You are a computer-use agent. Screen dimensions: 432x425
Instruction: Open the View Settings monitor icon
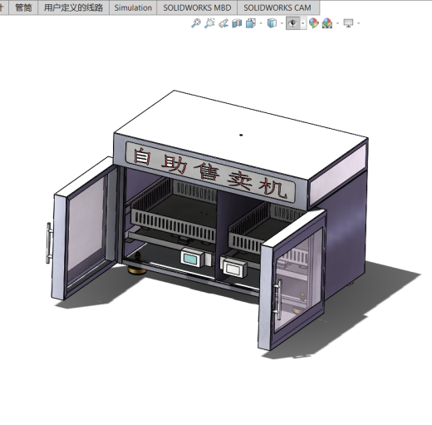tap(348, 23)
